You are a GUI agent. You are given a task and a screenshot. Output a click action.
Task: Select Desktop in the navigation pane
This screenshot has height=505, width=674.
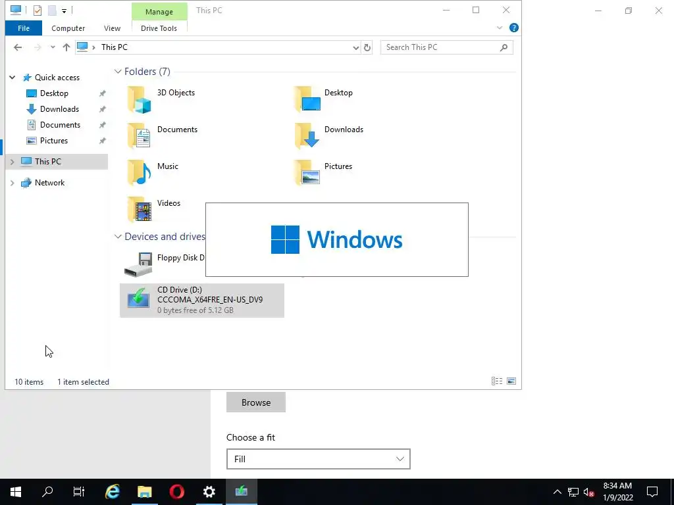tap(54, 93)
